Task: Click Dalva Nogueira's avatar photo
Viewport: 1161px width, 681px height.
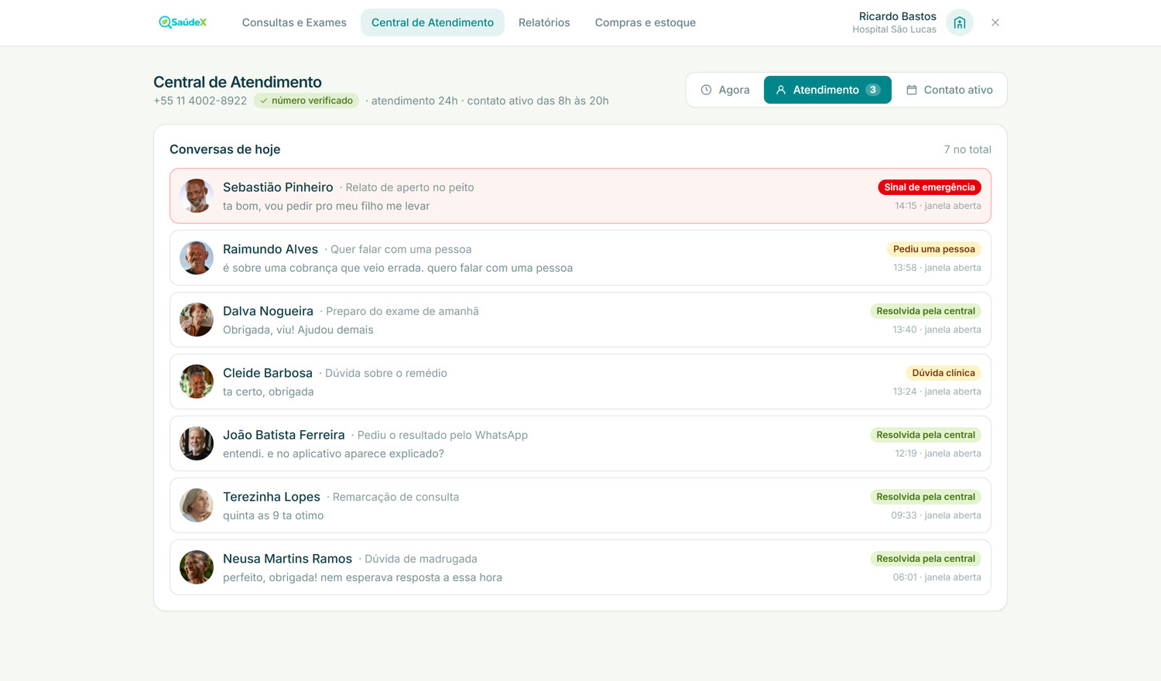Action: pyautogui.click(x=197, y=320)
